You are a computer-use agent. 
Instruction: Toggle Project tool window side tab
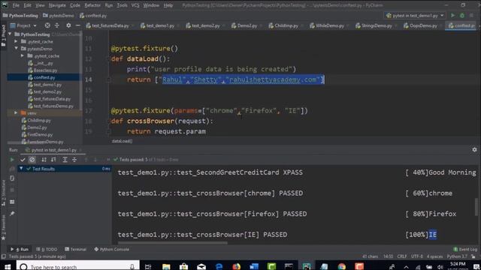tap(3, 35)
